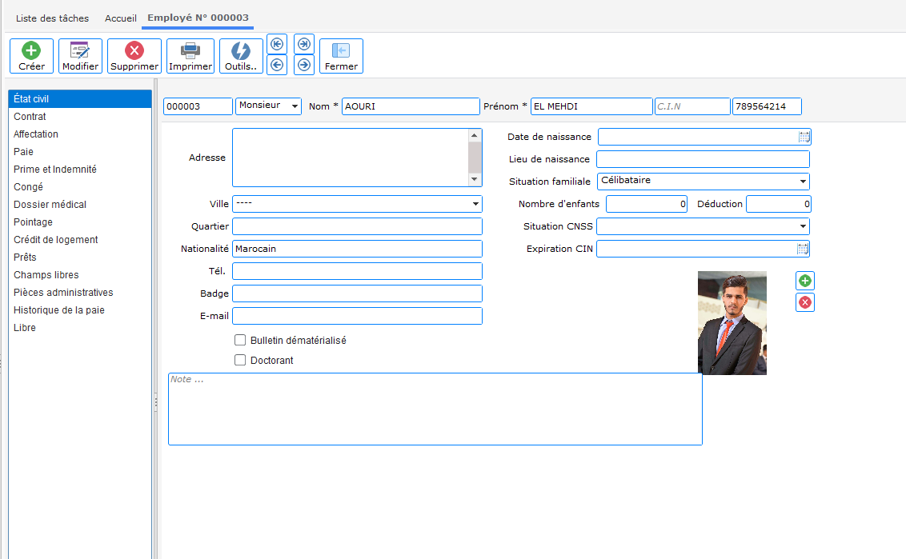906x559 pixels.
Task: Click the Créer green plus button
Action: click(x=31, y=56)
